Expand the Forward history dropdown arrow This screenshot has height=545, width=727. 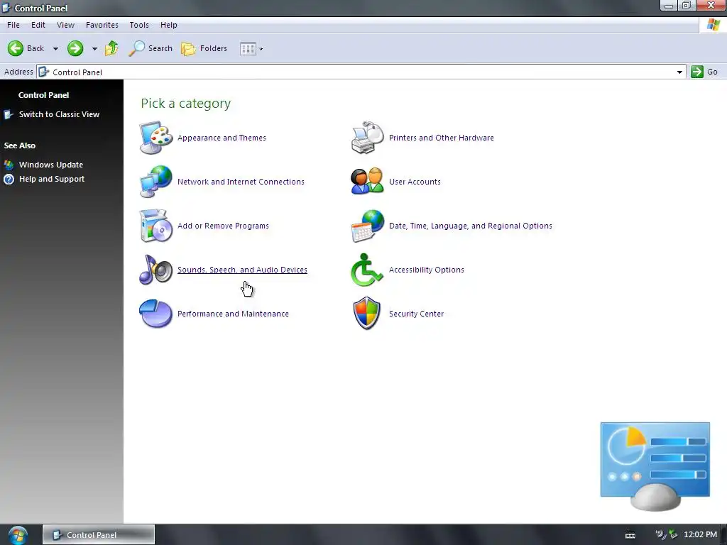click(x=94, y=49)
